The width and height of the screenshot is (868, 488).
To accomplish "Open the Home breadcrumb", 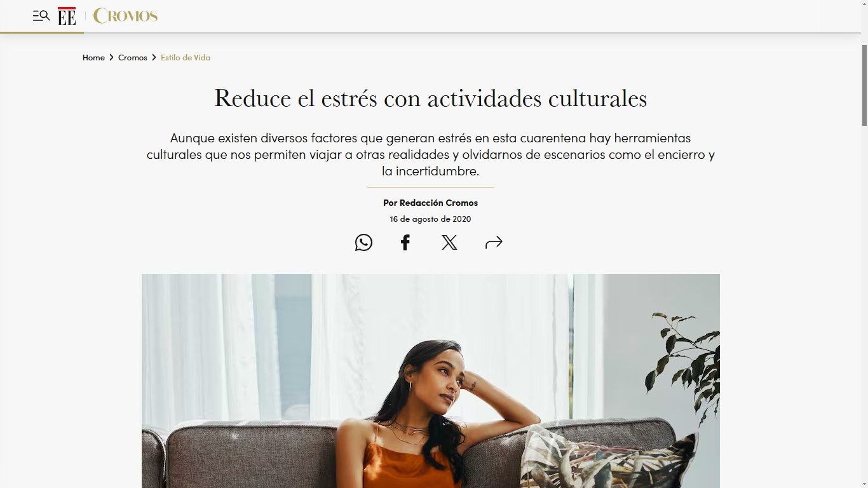I will tap(93, 58).
